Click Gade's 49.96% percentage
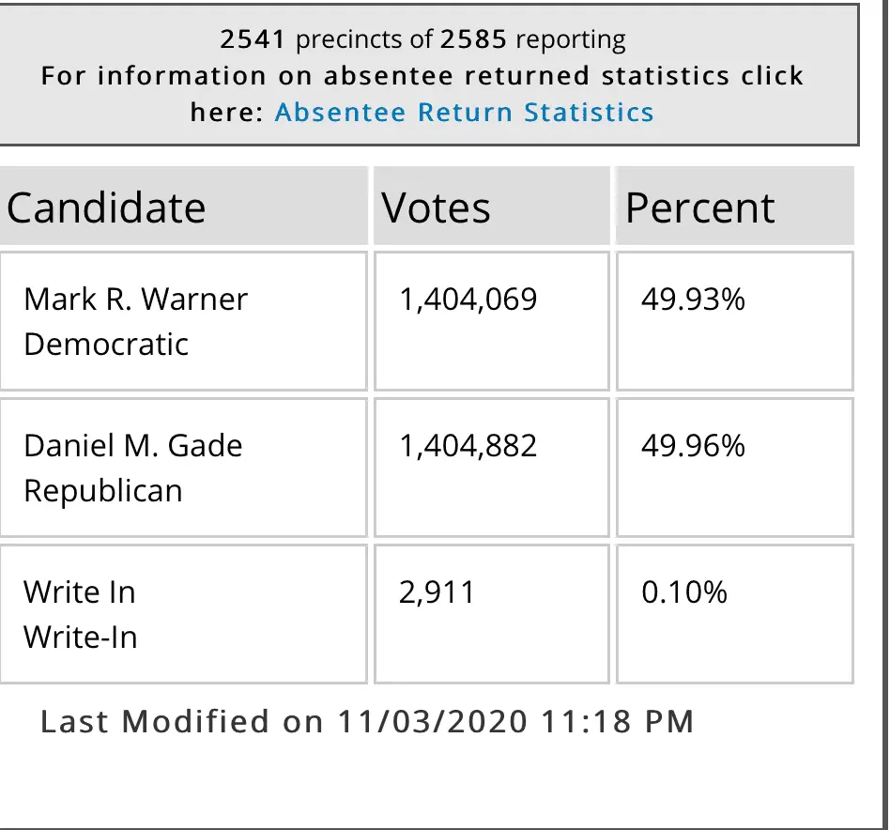 point(693,445)
